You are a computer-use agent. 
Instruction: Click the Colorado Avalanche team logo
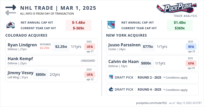click(10, 25)
